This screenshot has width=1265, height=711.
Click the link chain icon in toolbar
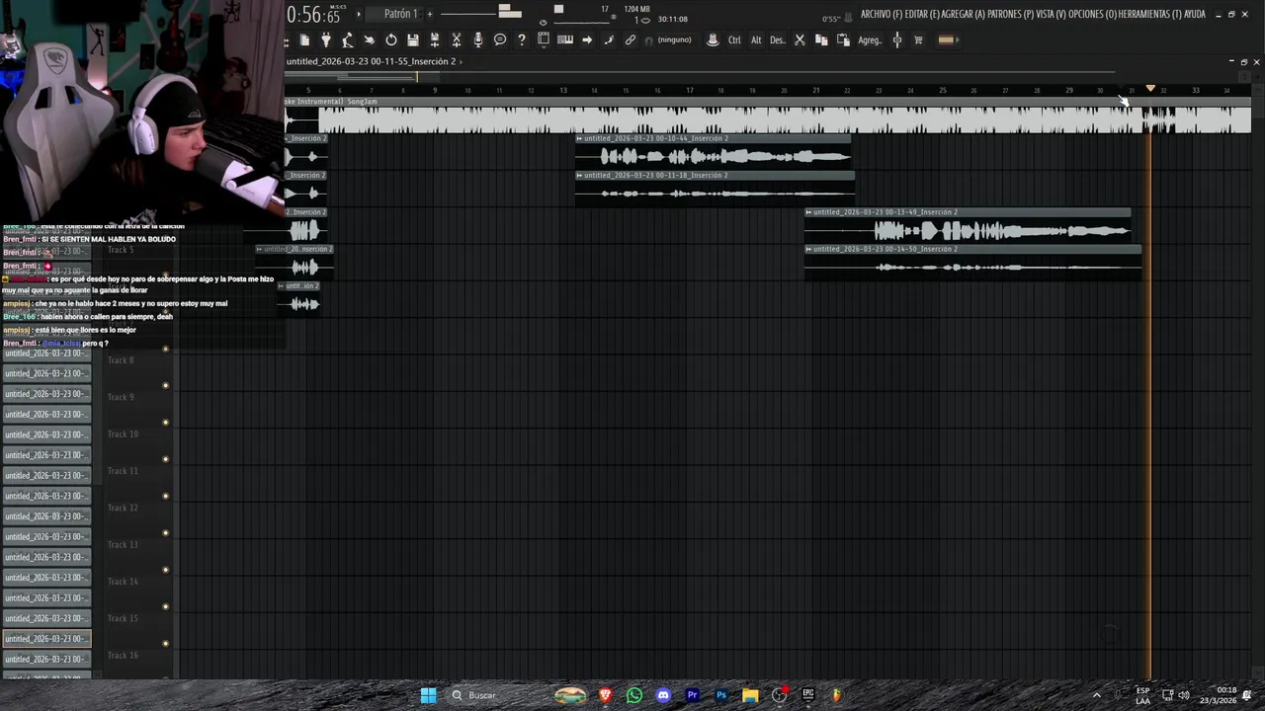[631, 39]
